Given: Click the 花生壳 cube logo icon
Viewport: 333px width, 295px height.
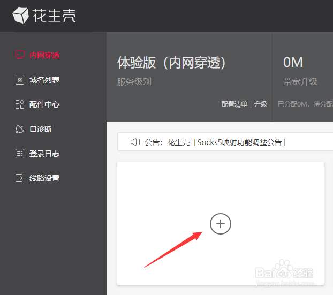Looking at the screenshot, I should 20,16.
